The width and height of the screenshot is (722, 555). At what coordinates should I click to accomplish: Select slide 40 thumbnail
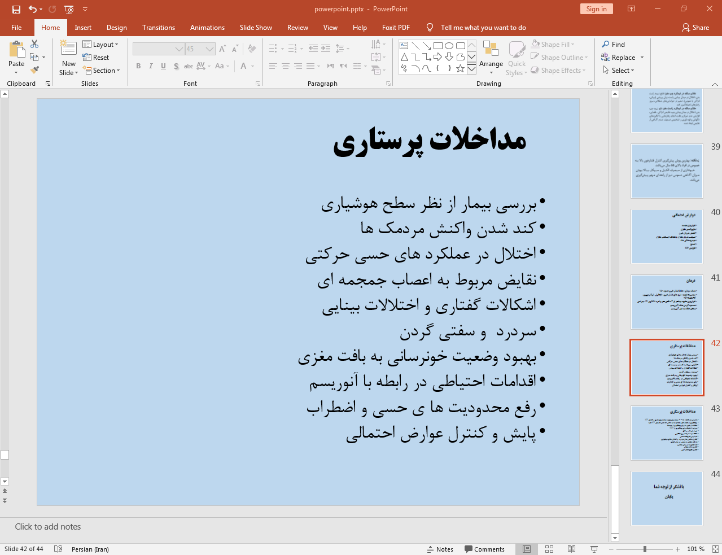(x=667, y=236)
